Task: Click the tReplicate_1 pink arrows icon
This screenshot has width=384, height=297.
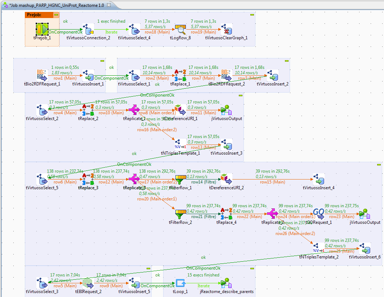Action: pyautogui.click(x=134, y=110)
